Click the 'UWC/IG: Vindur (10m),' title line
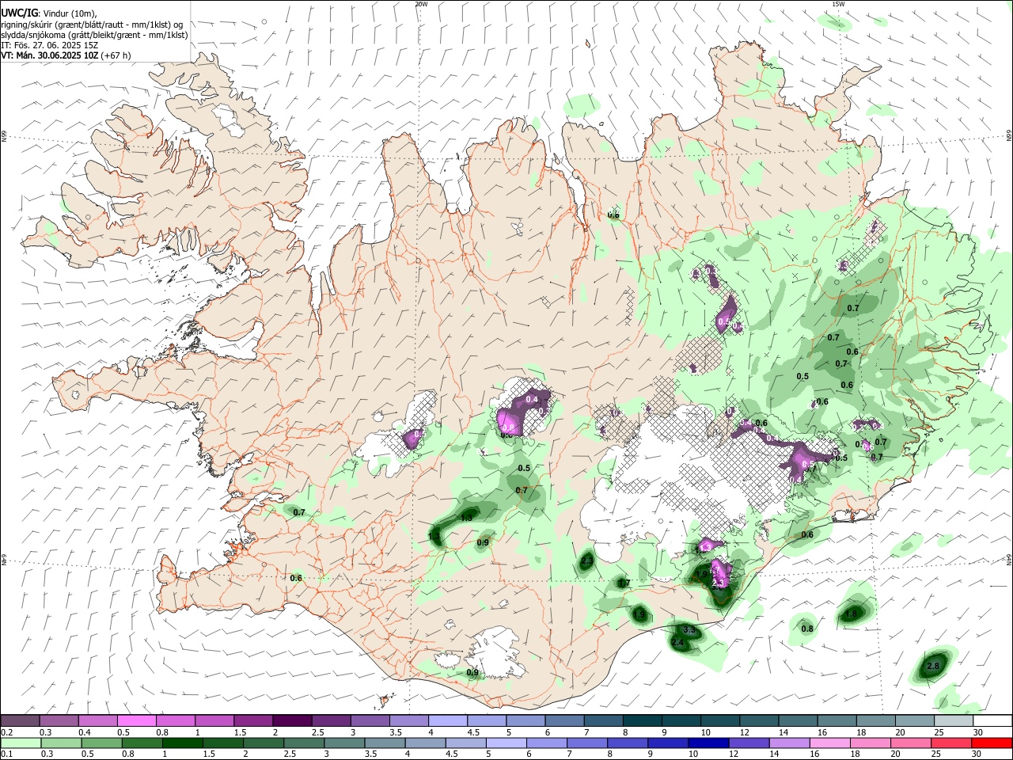1013x760 pixels. [x=49, y=13]
